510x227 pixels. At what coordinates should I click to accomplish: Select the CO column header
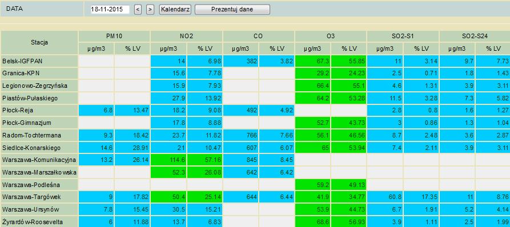click(x=259, y=37)
